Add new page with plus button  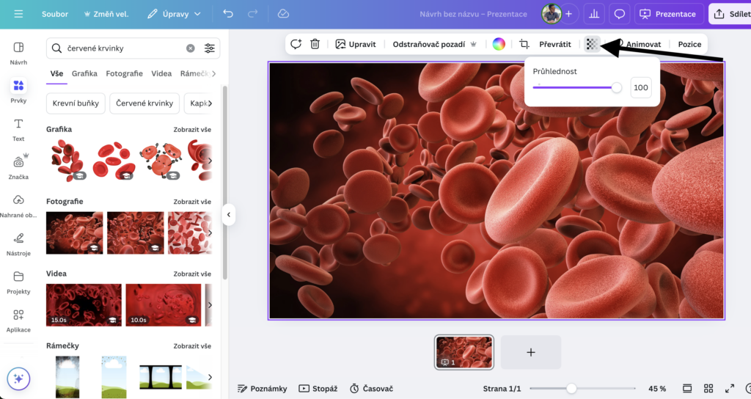531,352
